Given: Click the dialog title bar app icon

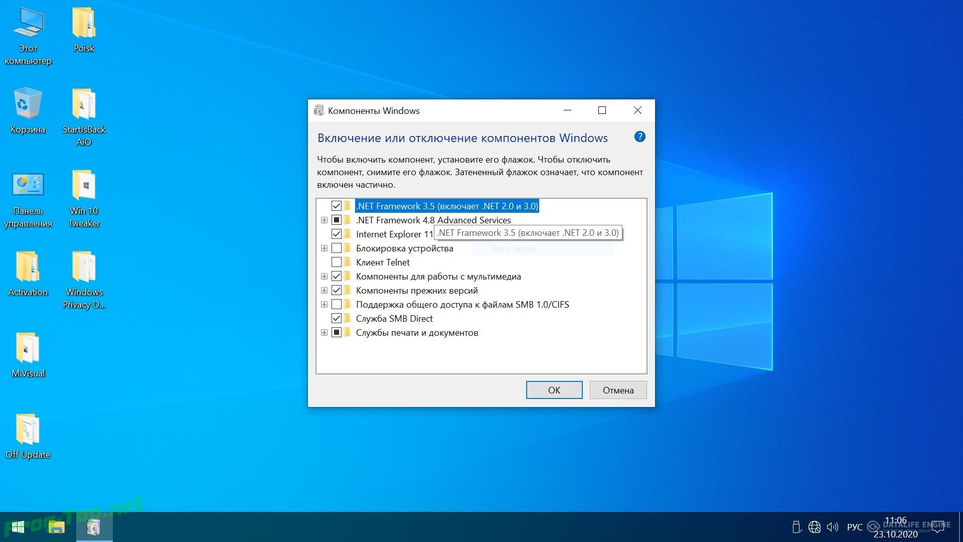Looking at the screenshot, I should click(x=319, y=110).
